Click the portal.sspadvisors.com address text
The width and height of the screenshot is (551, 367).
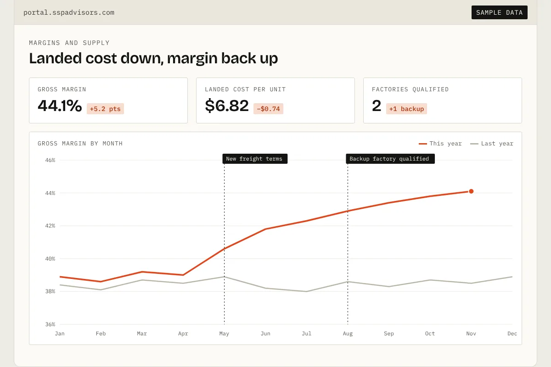(69, 12)
